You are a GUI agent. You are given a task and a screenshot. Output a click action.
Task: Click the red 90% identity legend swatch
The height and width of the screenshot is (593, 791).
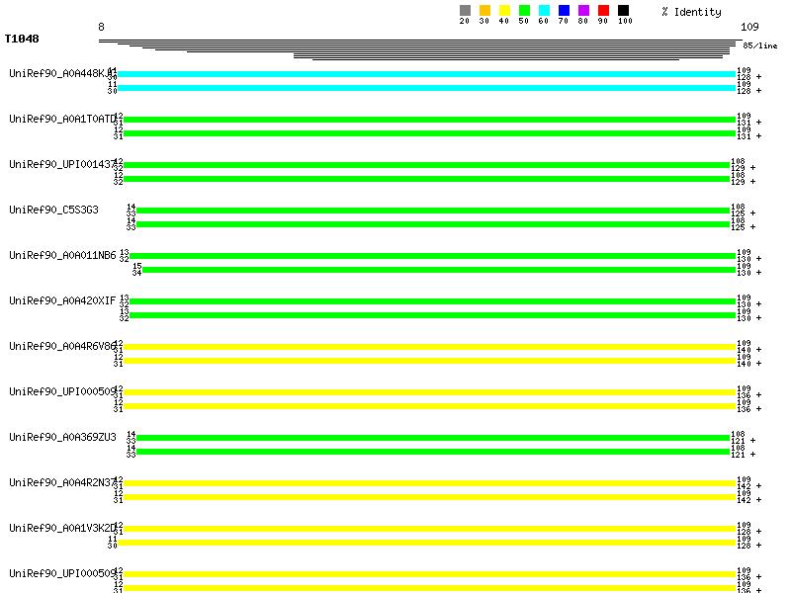603,11
